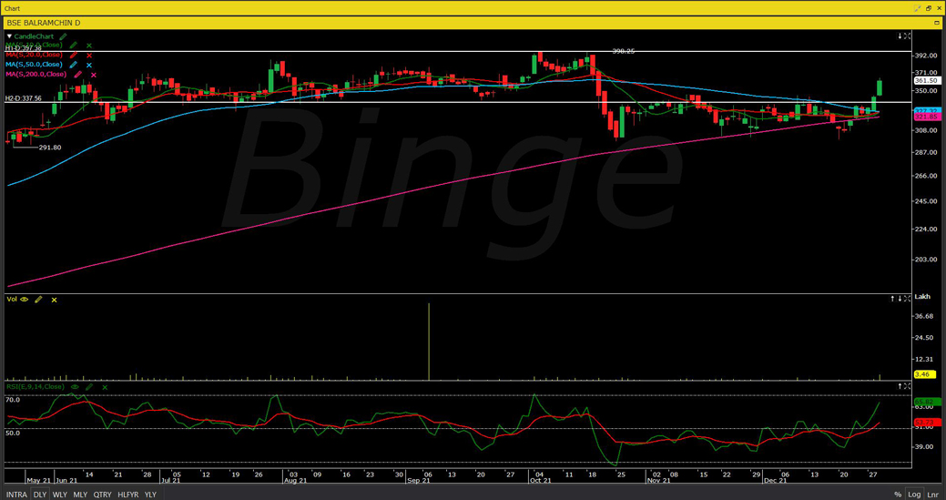Click the Vol panel label

tap(12, 299)
